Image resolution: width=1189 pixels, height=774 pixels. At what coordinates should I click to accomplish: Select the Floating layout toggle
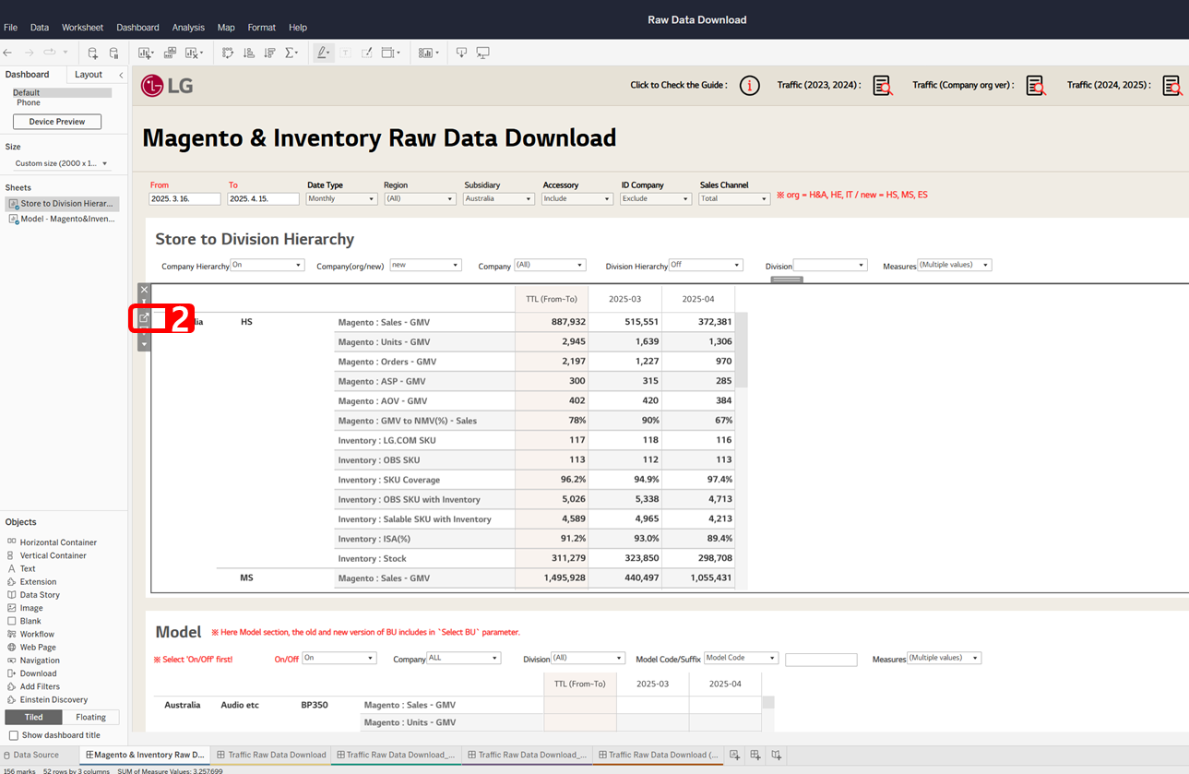click(90, 717)
